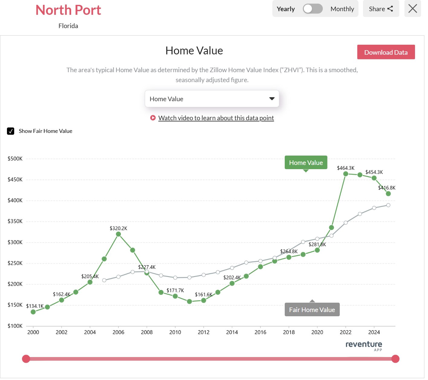Image resolution: width=428 pixels, height=380 pixels.
Task: Click the Show Fair Home Value label text
Action: coord(46,131)
